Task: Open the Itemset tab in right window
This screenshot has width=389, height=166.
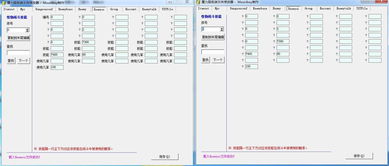Action: (x=204, y=9)
